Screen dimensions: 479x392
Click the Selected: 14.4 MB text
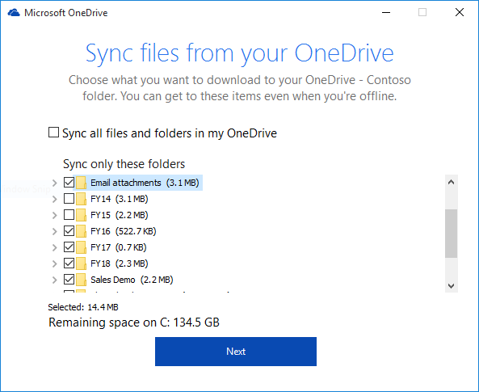pyautogui.click(x=83, y=307)
